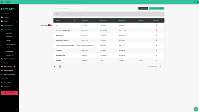
Task: Click the red Abmelden button
Action: point(9,93)
